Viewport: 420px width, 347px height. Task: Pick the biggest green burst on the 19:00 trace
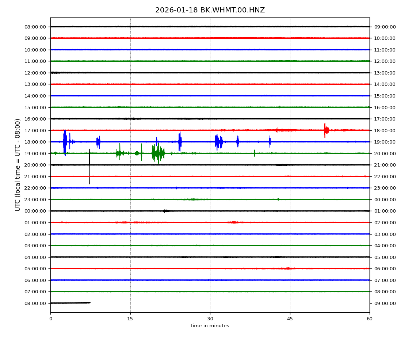click(x=158, y=153)
